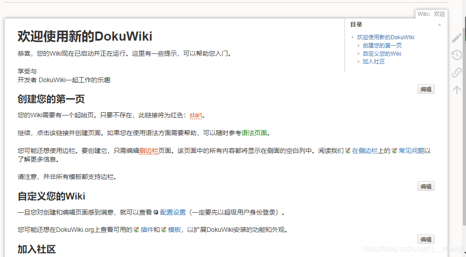Follow the red start page link
Viewport: 466px width, 257px height.
click(196, 115)
